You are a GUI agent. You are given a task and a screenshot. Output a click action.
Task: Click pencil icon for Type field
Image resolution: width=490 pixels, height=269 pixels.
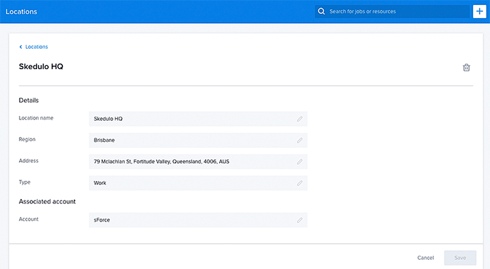300,183
